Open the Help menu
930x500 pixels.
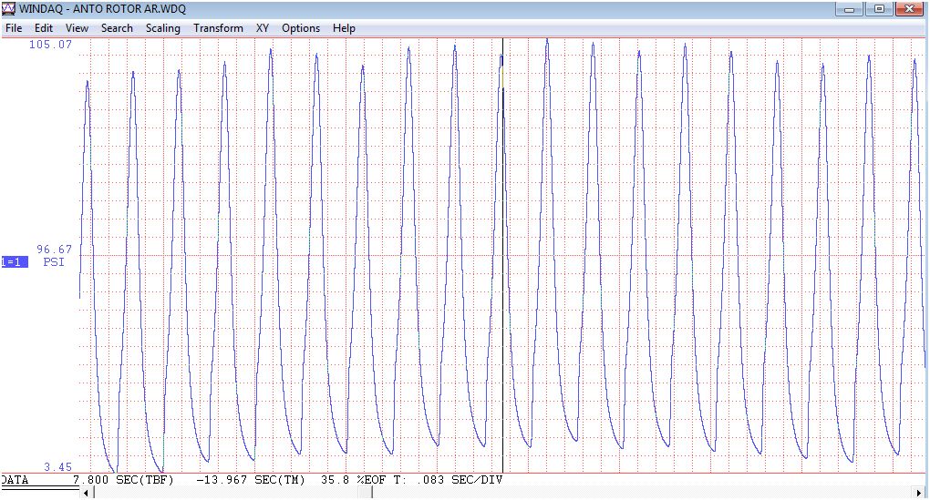point(344,28)
